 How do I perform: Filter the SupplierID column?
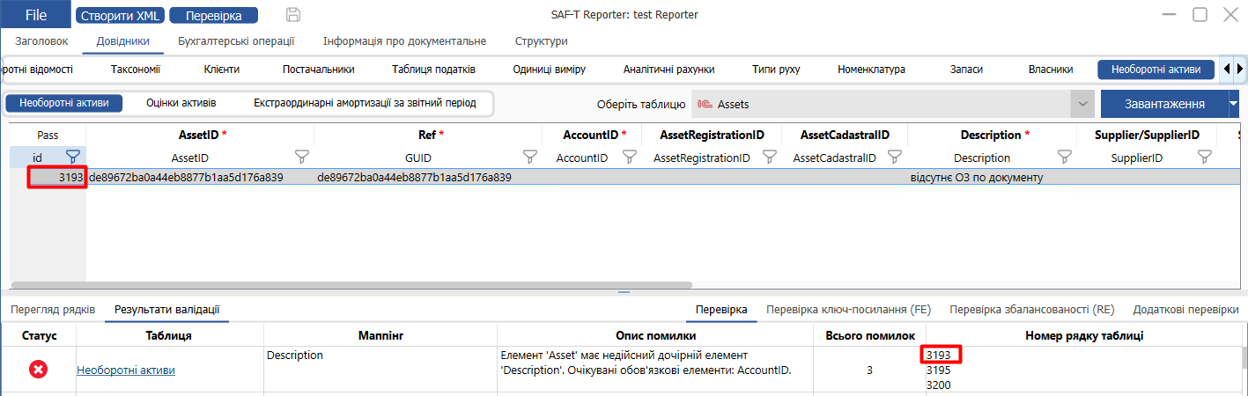[x=1205, y=157]
